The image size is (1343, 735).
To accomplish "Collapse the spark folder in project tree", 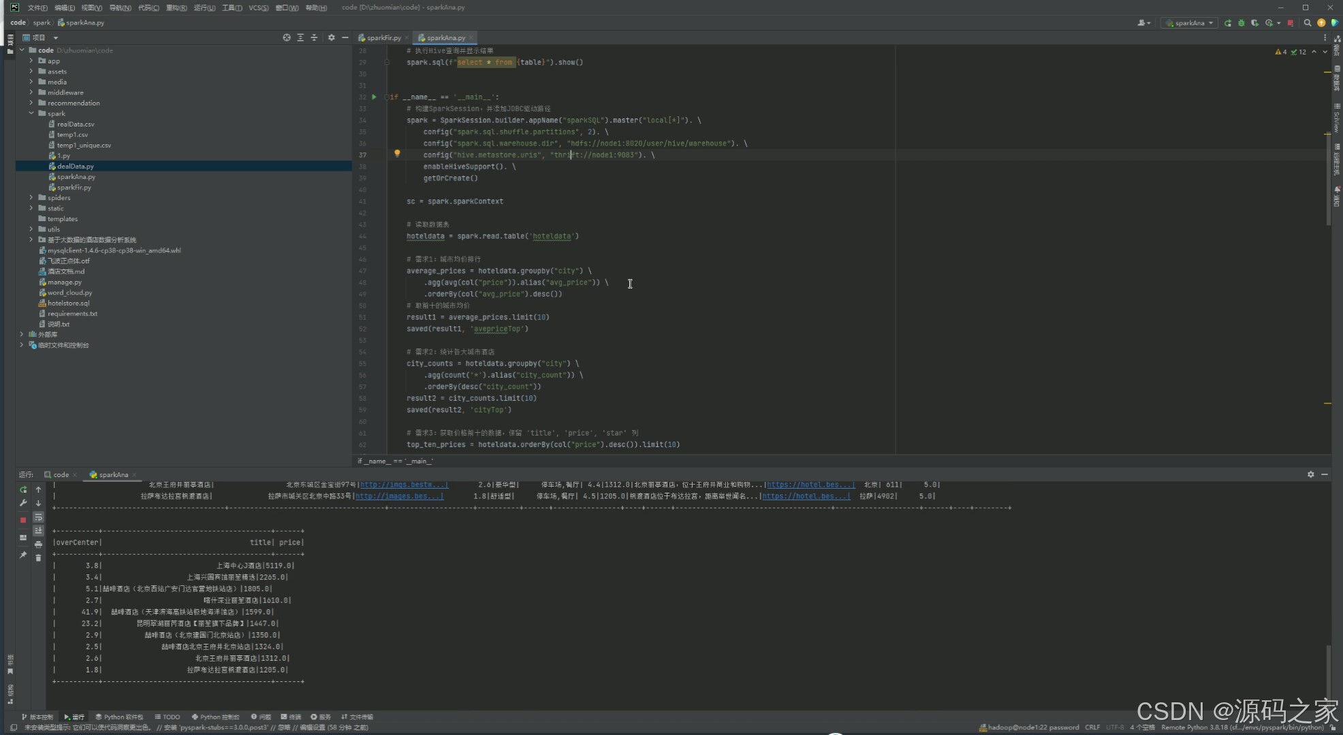I will tap(31, 114).
